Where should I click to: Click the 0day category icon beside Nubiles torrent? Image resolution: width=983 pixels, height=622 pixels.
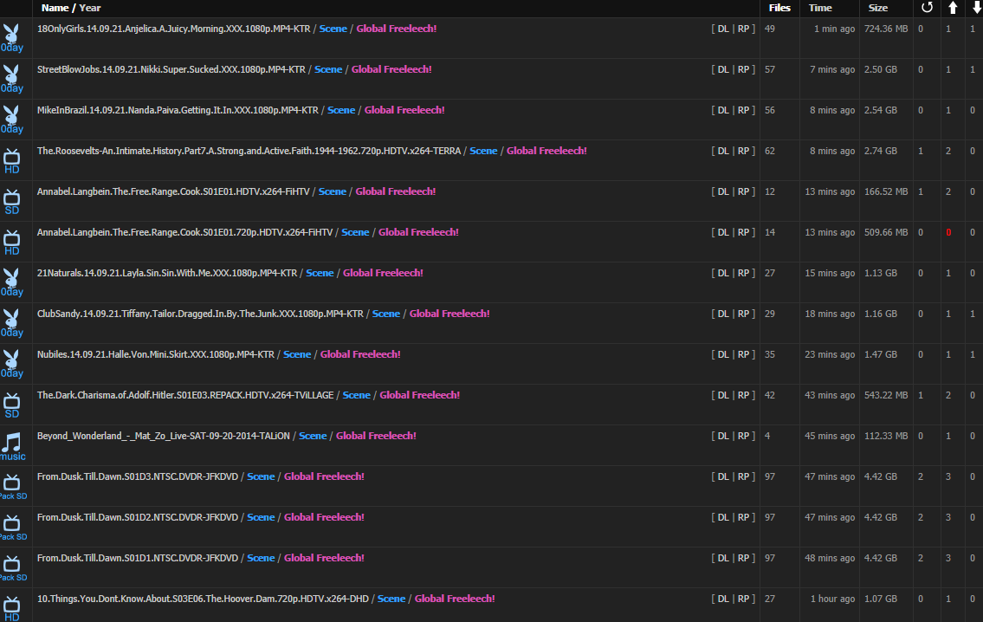point(12,364)
